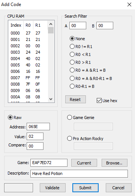
Task: Select RAM row 0002
Action: [28, 46]
